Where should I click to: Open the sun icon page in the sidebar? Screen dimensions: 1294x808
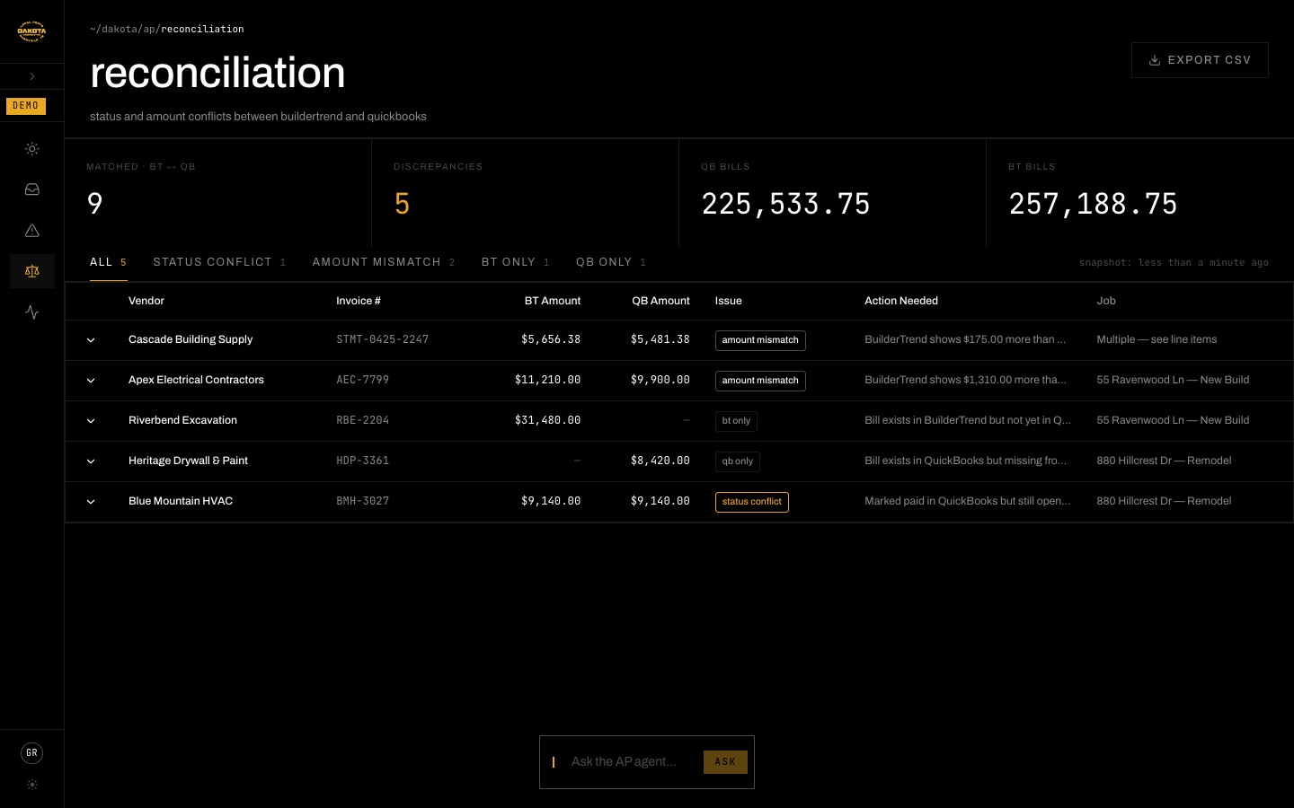pyautogui.click(x=32, y=149)
